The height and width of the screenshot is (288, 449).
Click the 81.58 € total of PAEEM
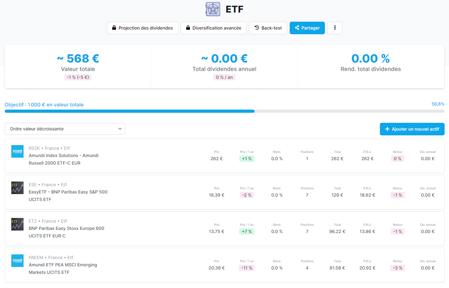pyautogui.click(x=337, y=268)
